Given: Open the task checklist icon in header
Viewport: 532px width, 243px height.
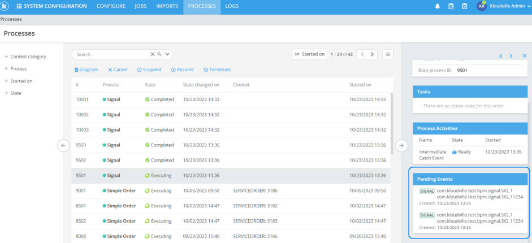Looking at the screenshot, I should pyautogui.click(x=465, y=6).
